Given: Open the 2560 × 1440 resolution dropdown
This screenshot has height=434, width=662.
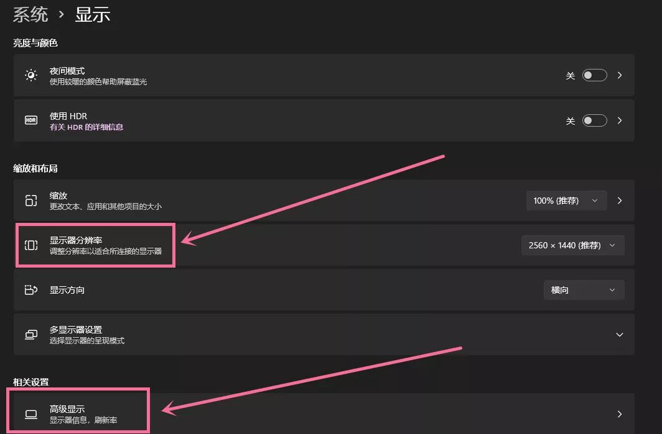Looking at the screenshot, I should point(572,245).
